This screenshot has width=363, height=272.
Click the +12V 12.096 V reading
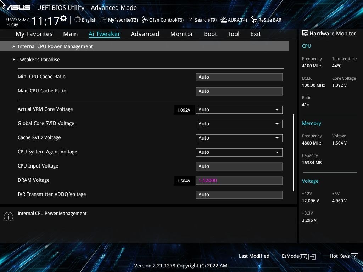311,201
